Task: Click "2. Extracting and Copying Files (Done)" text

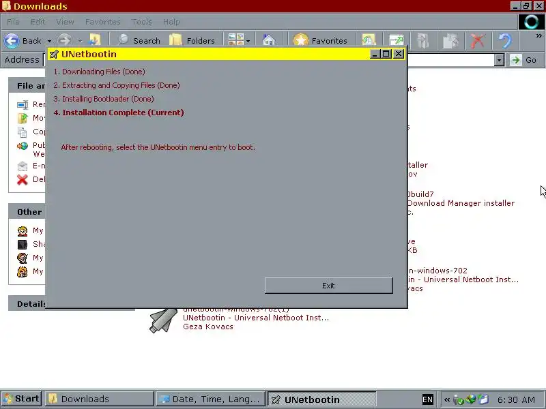Action: coord(117,85)
